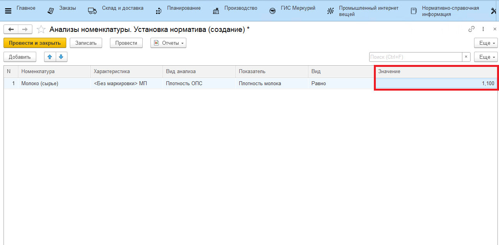The width and height of the screenshot is (499, 245).
Task: Click the forward navigation arrow
Action: pos(25,30)
